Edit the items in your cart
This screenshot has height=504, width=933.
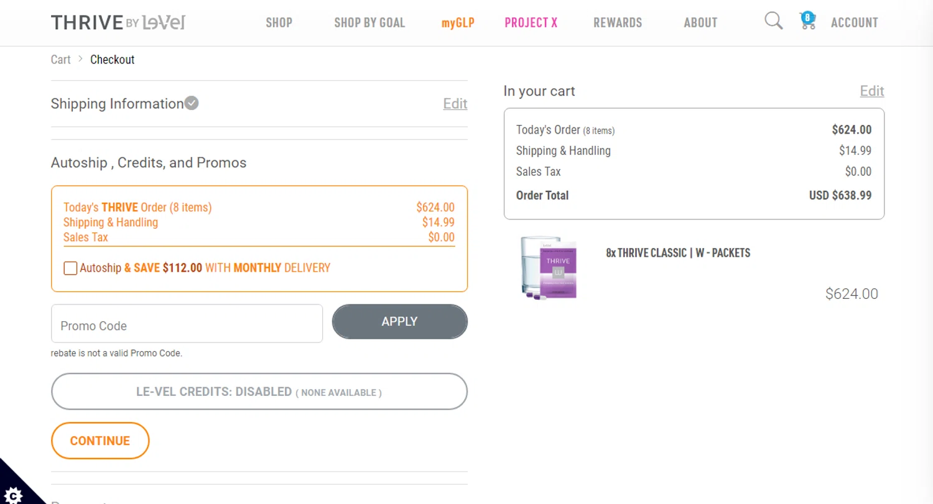871,91
